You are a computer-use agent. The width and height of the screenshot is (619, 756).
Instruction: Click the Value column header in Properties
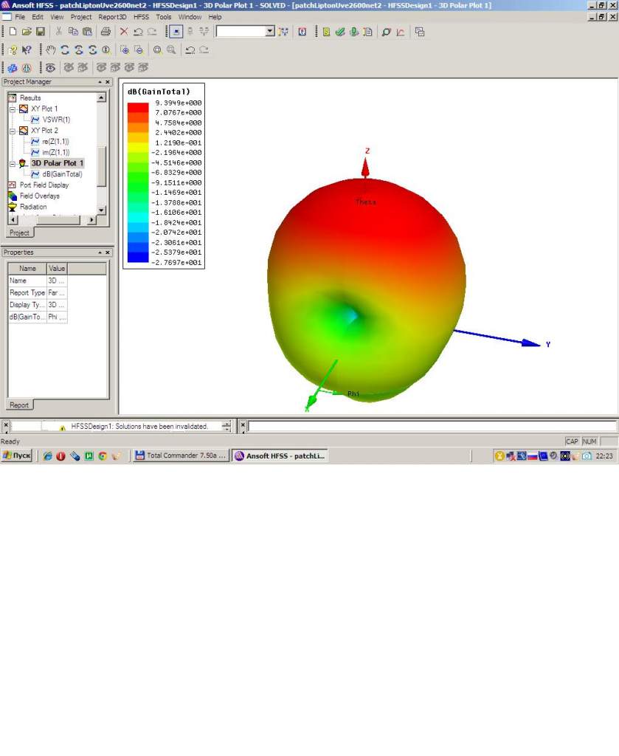point(56,269)
